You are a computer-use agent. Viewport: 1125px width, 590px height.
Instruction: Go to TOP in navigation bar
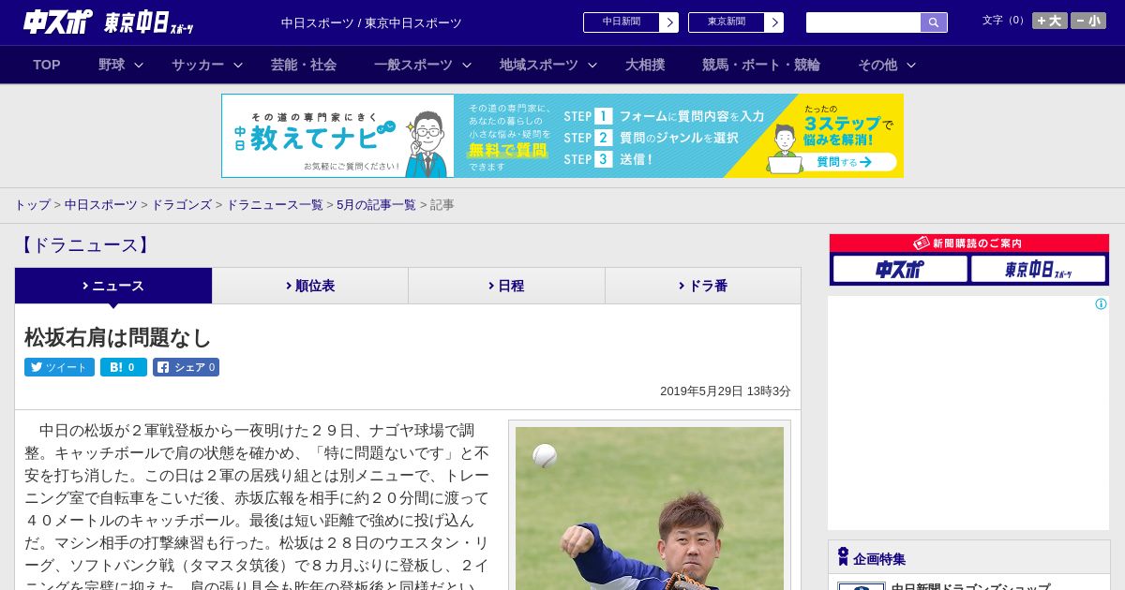(47, 65)
